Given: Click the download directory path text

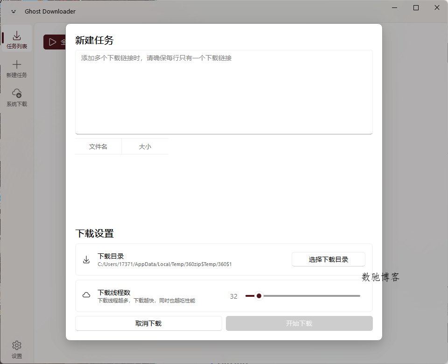Looking at the screenshot, I should pos(165,264).
